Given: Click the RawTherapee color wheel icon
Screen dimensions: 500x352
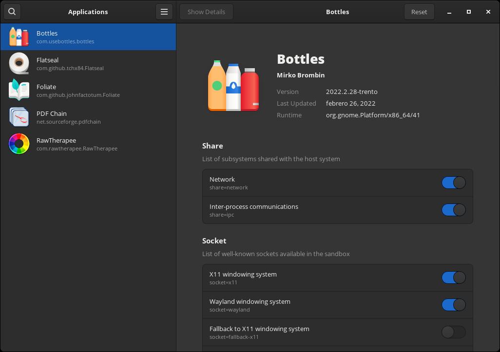Looking at the screenshot, I should tap(19, 144).
